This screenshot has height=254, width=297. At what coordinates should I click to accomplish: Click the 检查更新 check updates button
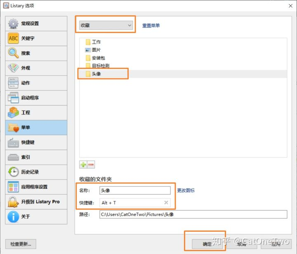21,244
